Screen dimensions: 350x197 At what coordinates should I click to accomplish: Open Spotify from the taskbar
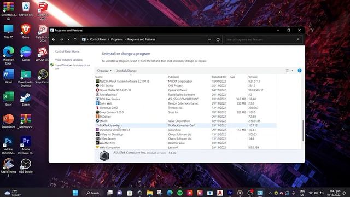tap(180, 193)
